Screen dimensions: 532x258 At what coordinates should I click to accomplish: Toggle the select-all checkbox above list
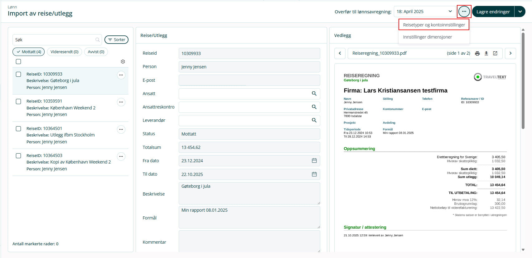point(18,62)
